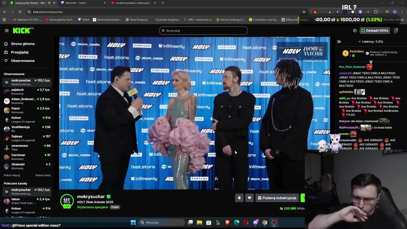Click mokrysuchar live avatar
The height and width of the screenshot is (229, 407).
pyautogui.click(x=67, y=201)
